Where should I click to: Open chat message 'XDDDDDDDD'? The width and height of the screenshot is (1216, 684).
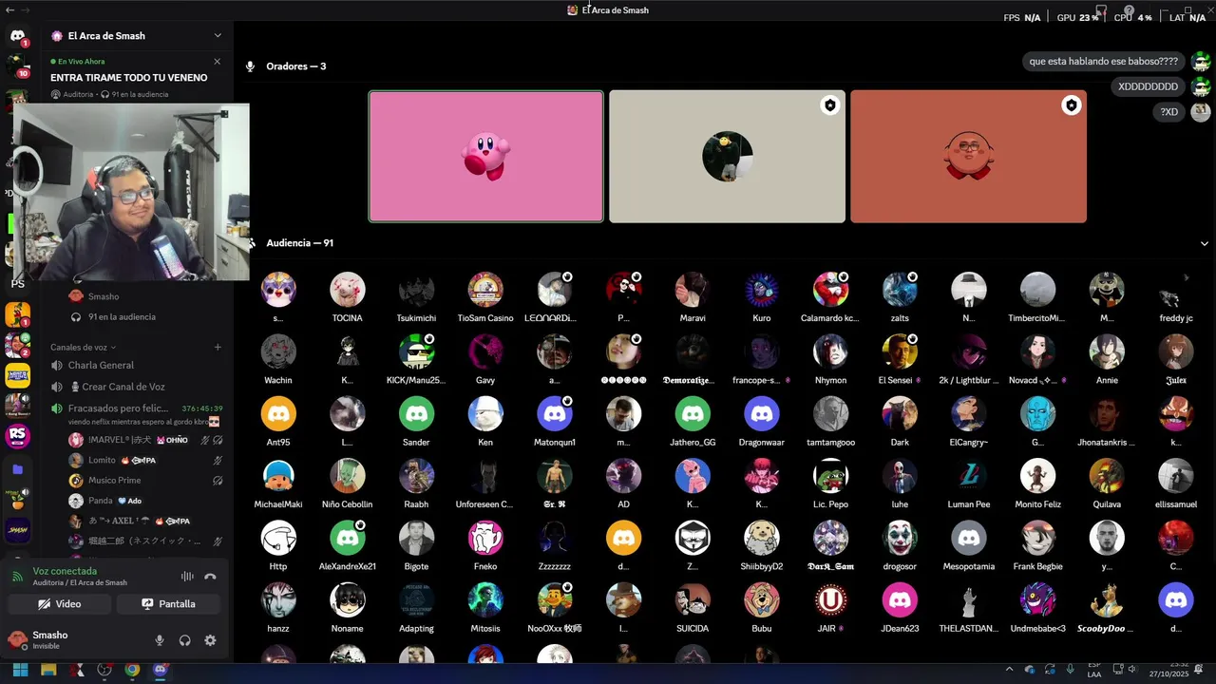[x=1148, y=86]
